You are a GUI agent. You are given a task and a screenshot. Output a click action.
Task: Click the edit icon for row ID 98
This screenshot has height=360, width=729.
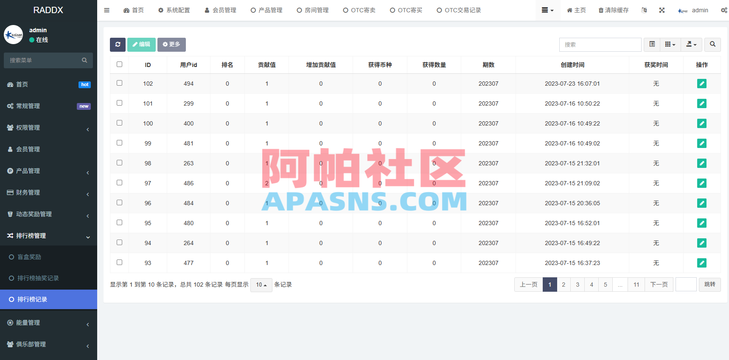point(702,163)
